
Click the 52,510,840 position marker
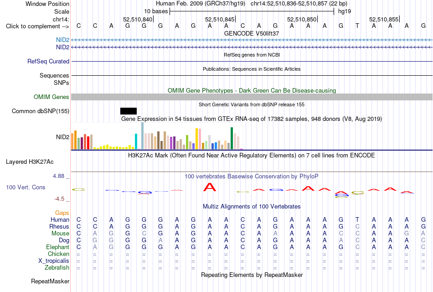tap(138, 19)
